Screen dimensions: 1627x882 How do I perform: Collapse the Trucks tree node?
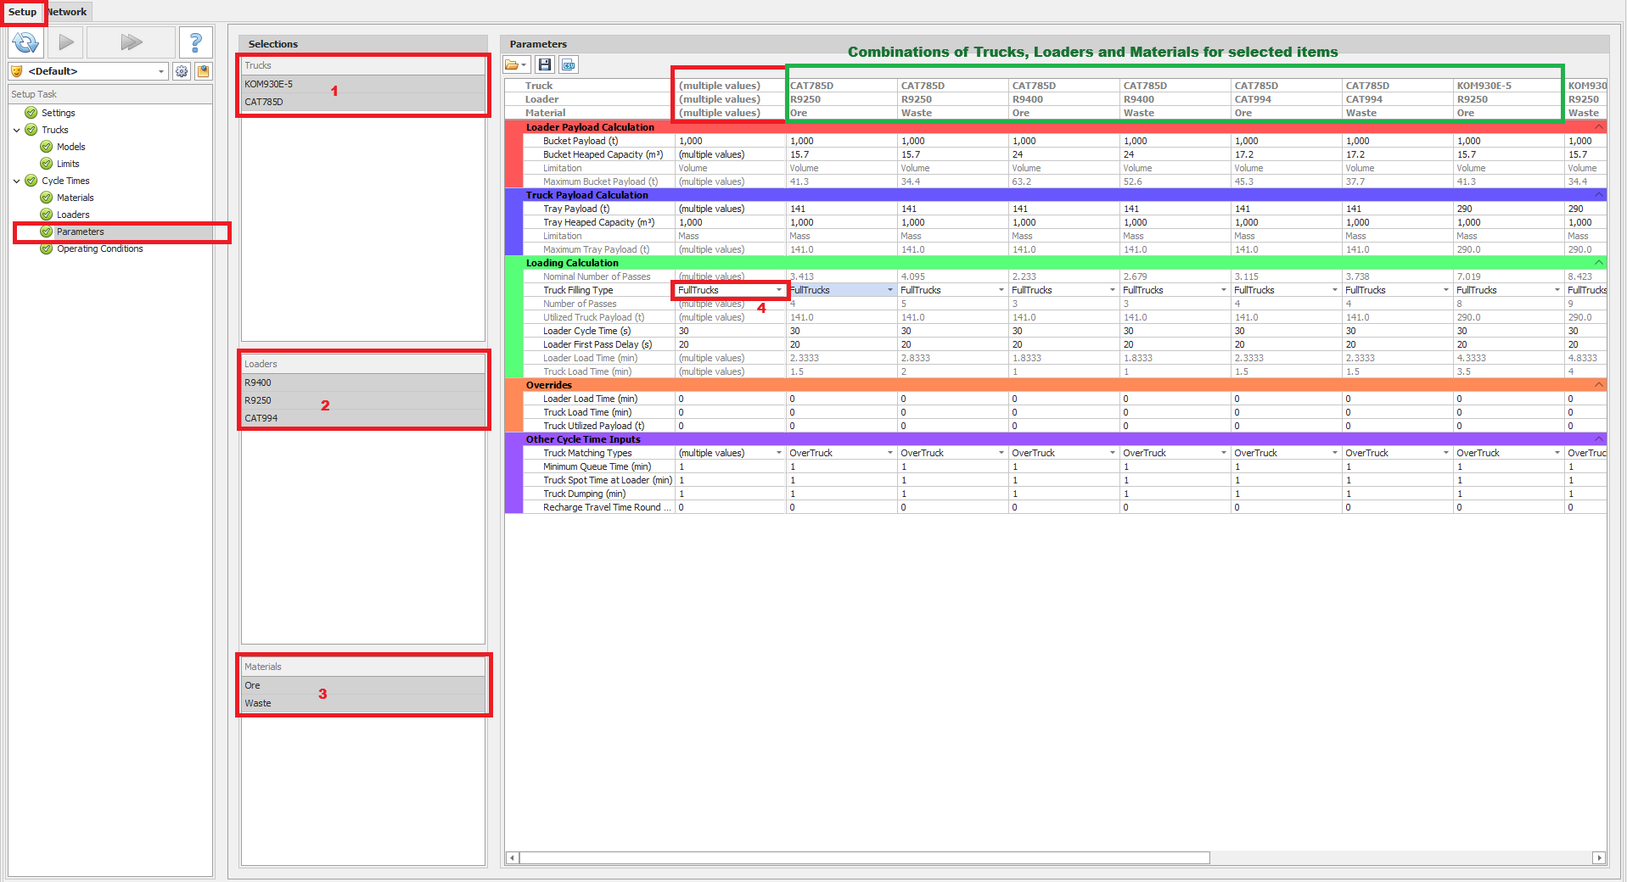coord(17,130)
